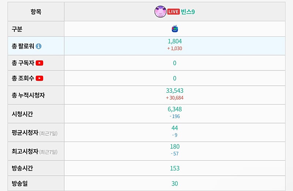Click the peak viewers value 180
Viewport: 293px width, 191px height.
(x=175, y=147)
